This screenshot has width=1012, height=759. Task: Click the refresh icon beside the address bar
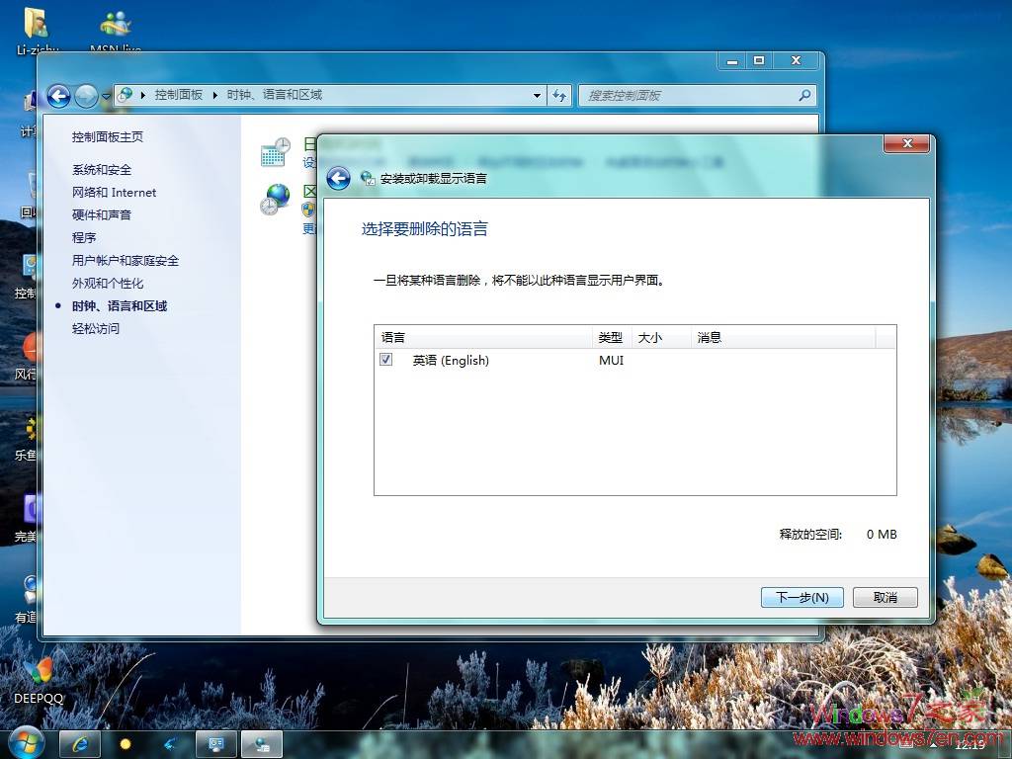559,95
